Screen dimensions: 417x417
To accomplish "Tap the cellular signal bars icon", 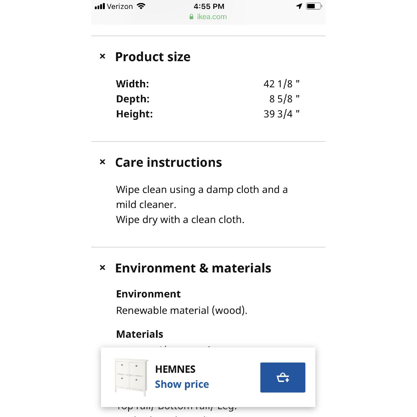I will [100, 6].
